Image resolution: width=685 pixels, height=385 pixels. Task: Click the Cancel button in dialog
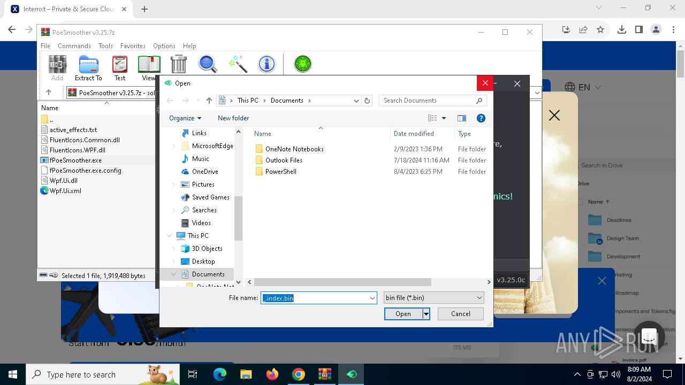point(461,314)
